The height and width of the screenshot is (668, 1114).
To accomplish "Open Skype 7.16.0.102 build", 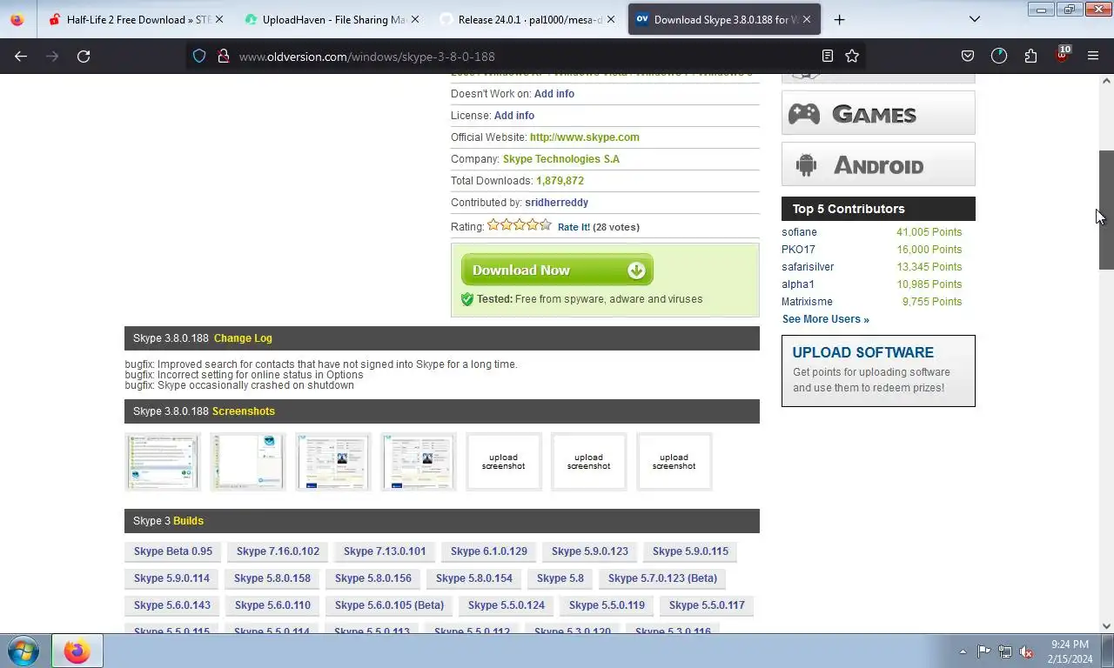I will click(278, 551).
